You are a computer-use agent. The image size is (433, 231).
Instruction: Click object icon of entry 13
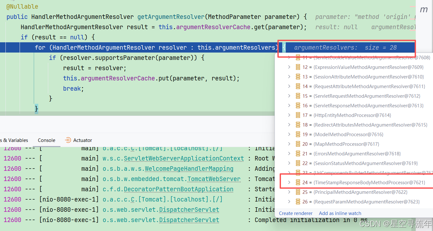(298, 77)
